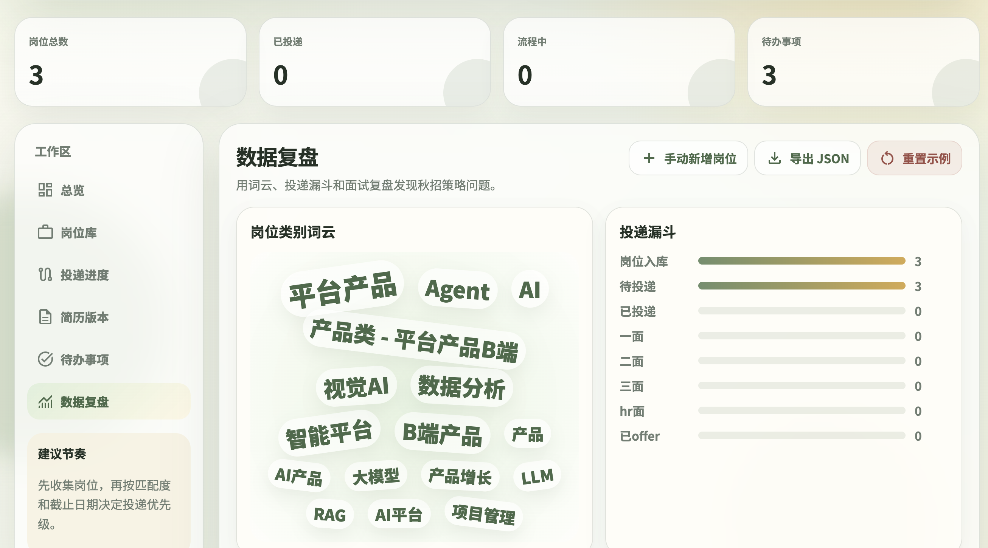Click the 数据分析 word cloud tag
The width and height of the screenshot is (988, 548).
461,387
